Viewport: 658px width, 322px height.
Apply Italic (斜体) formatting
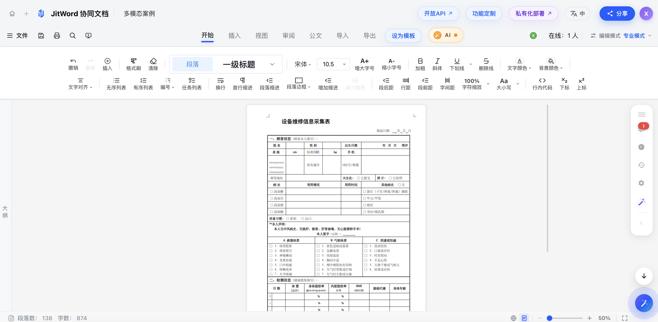tap(437, 64)
